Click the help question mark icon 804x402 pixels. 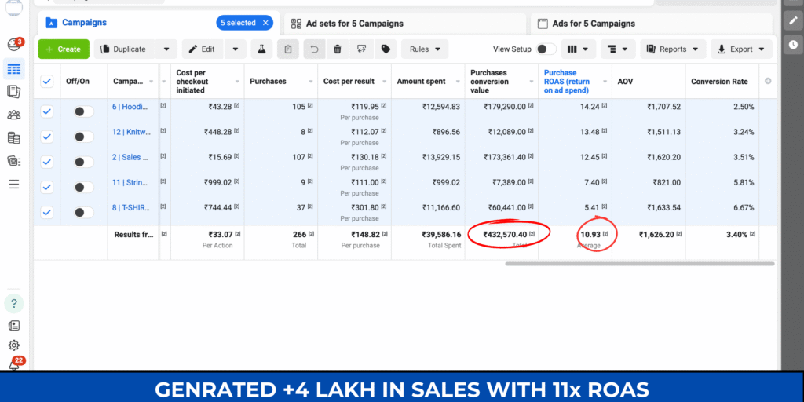point(13,303)
